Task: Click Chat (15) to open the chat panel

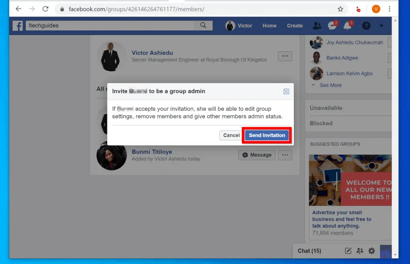Action: (310, 251)
